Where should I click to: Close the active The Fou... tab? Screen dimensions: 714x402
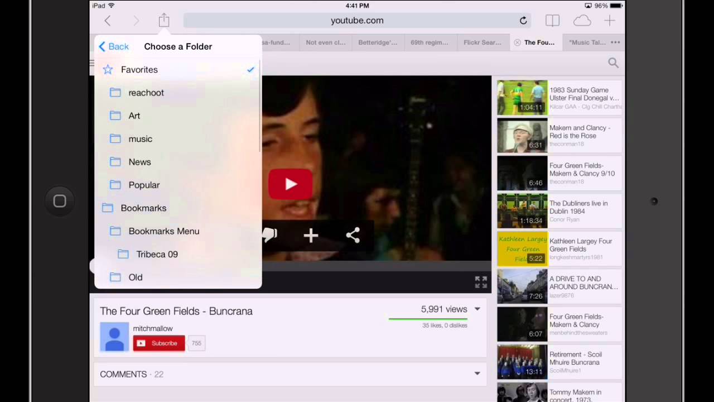pyautogui.click(x=517, y=42)
